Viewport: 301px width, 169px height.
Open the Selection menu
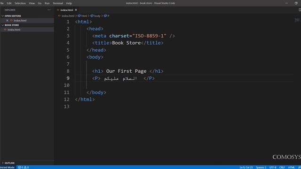[x=20, y=3]
